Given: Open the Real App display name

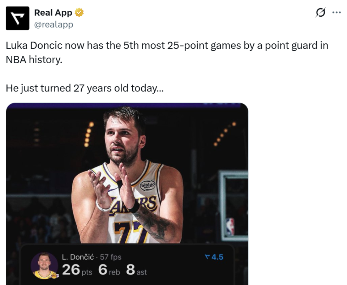Looking at the screenshot, I should coord(53,13).
